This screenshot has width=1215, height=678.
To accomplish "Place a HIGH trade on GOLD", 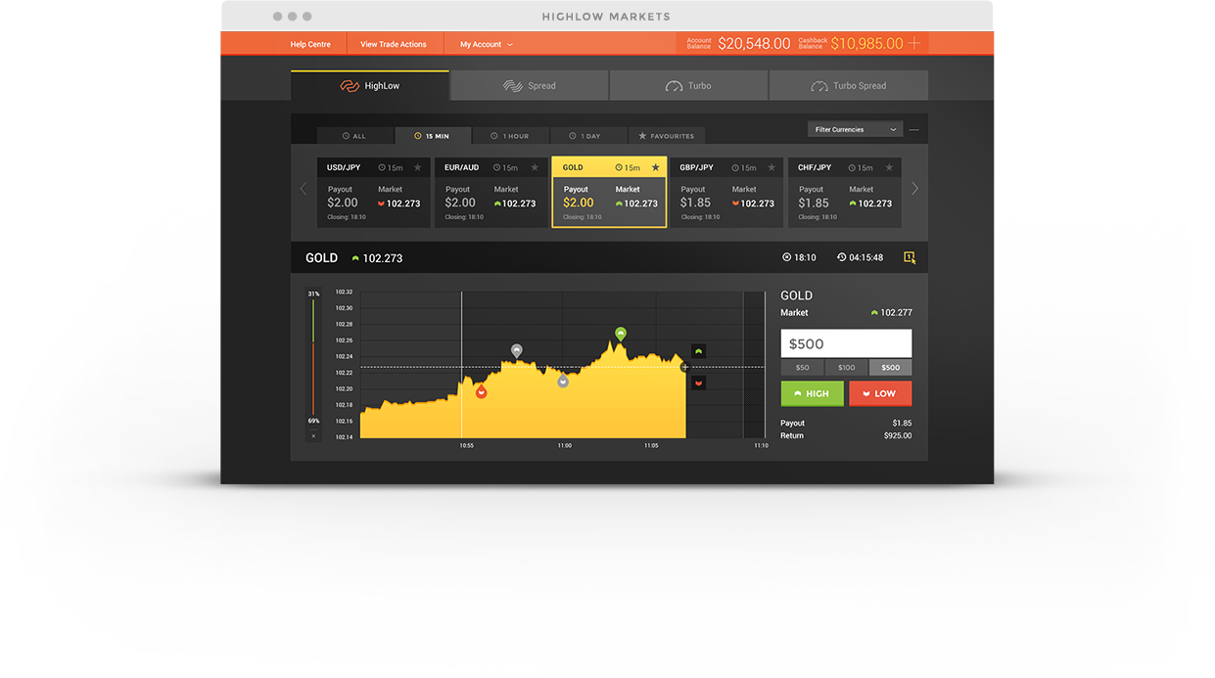I will tap(812, 393).
